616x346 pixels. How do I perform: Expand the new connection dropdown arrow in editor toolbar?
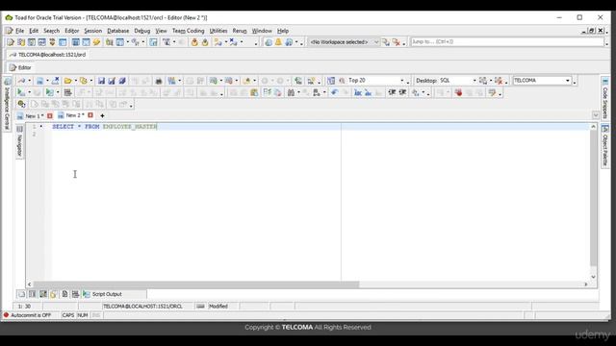(30, 81)
